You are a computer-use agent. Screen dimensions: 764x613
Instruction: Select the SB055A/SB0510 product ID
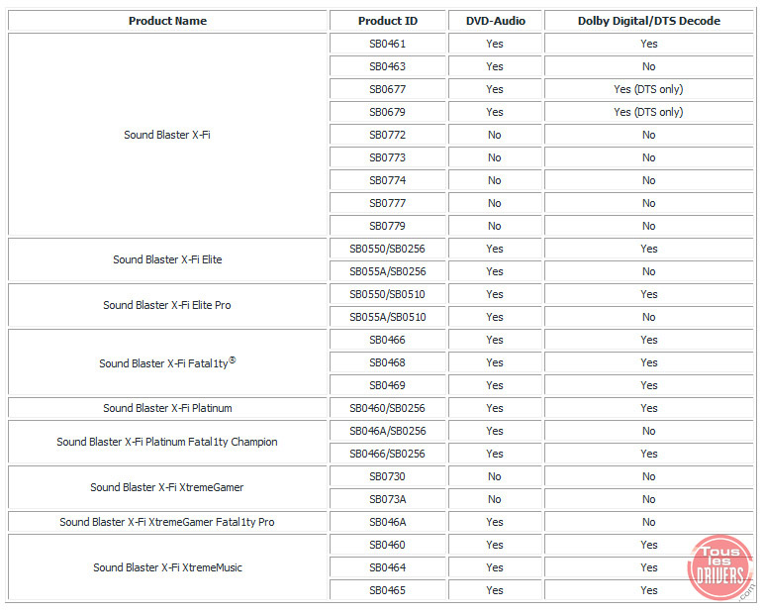click(x=387, y=317)
